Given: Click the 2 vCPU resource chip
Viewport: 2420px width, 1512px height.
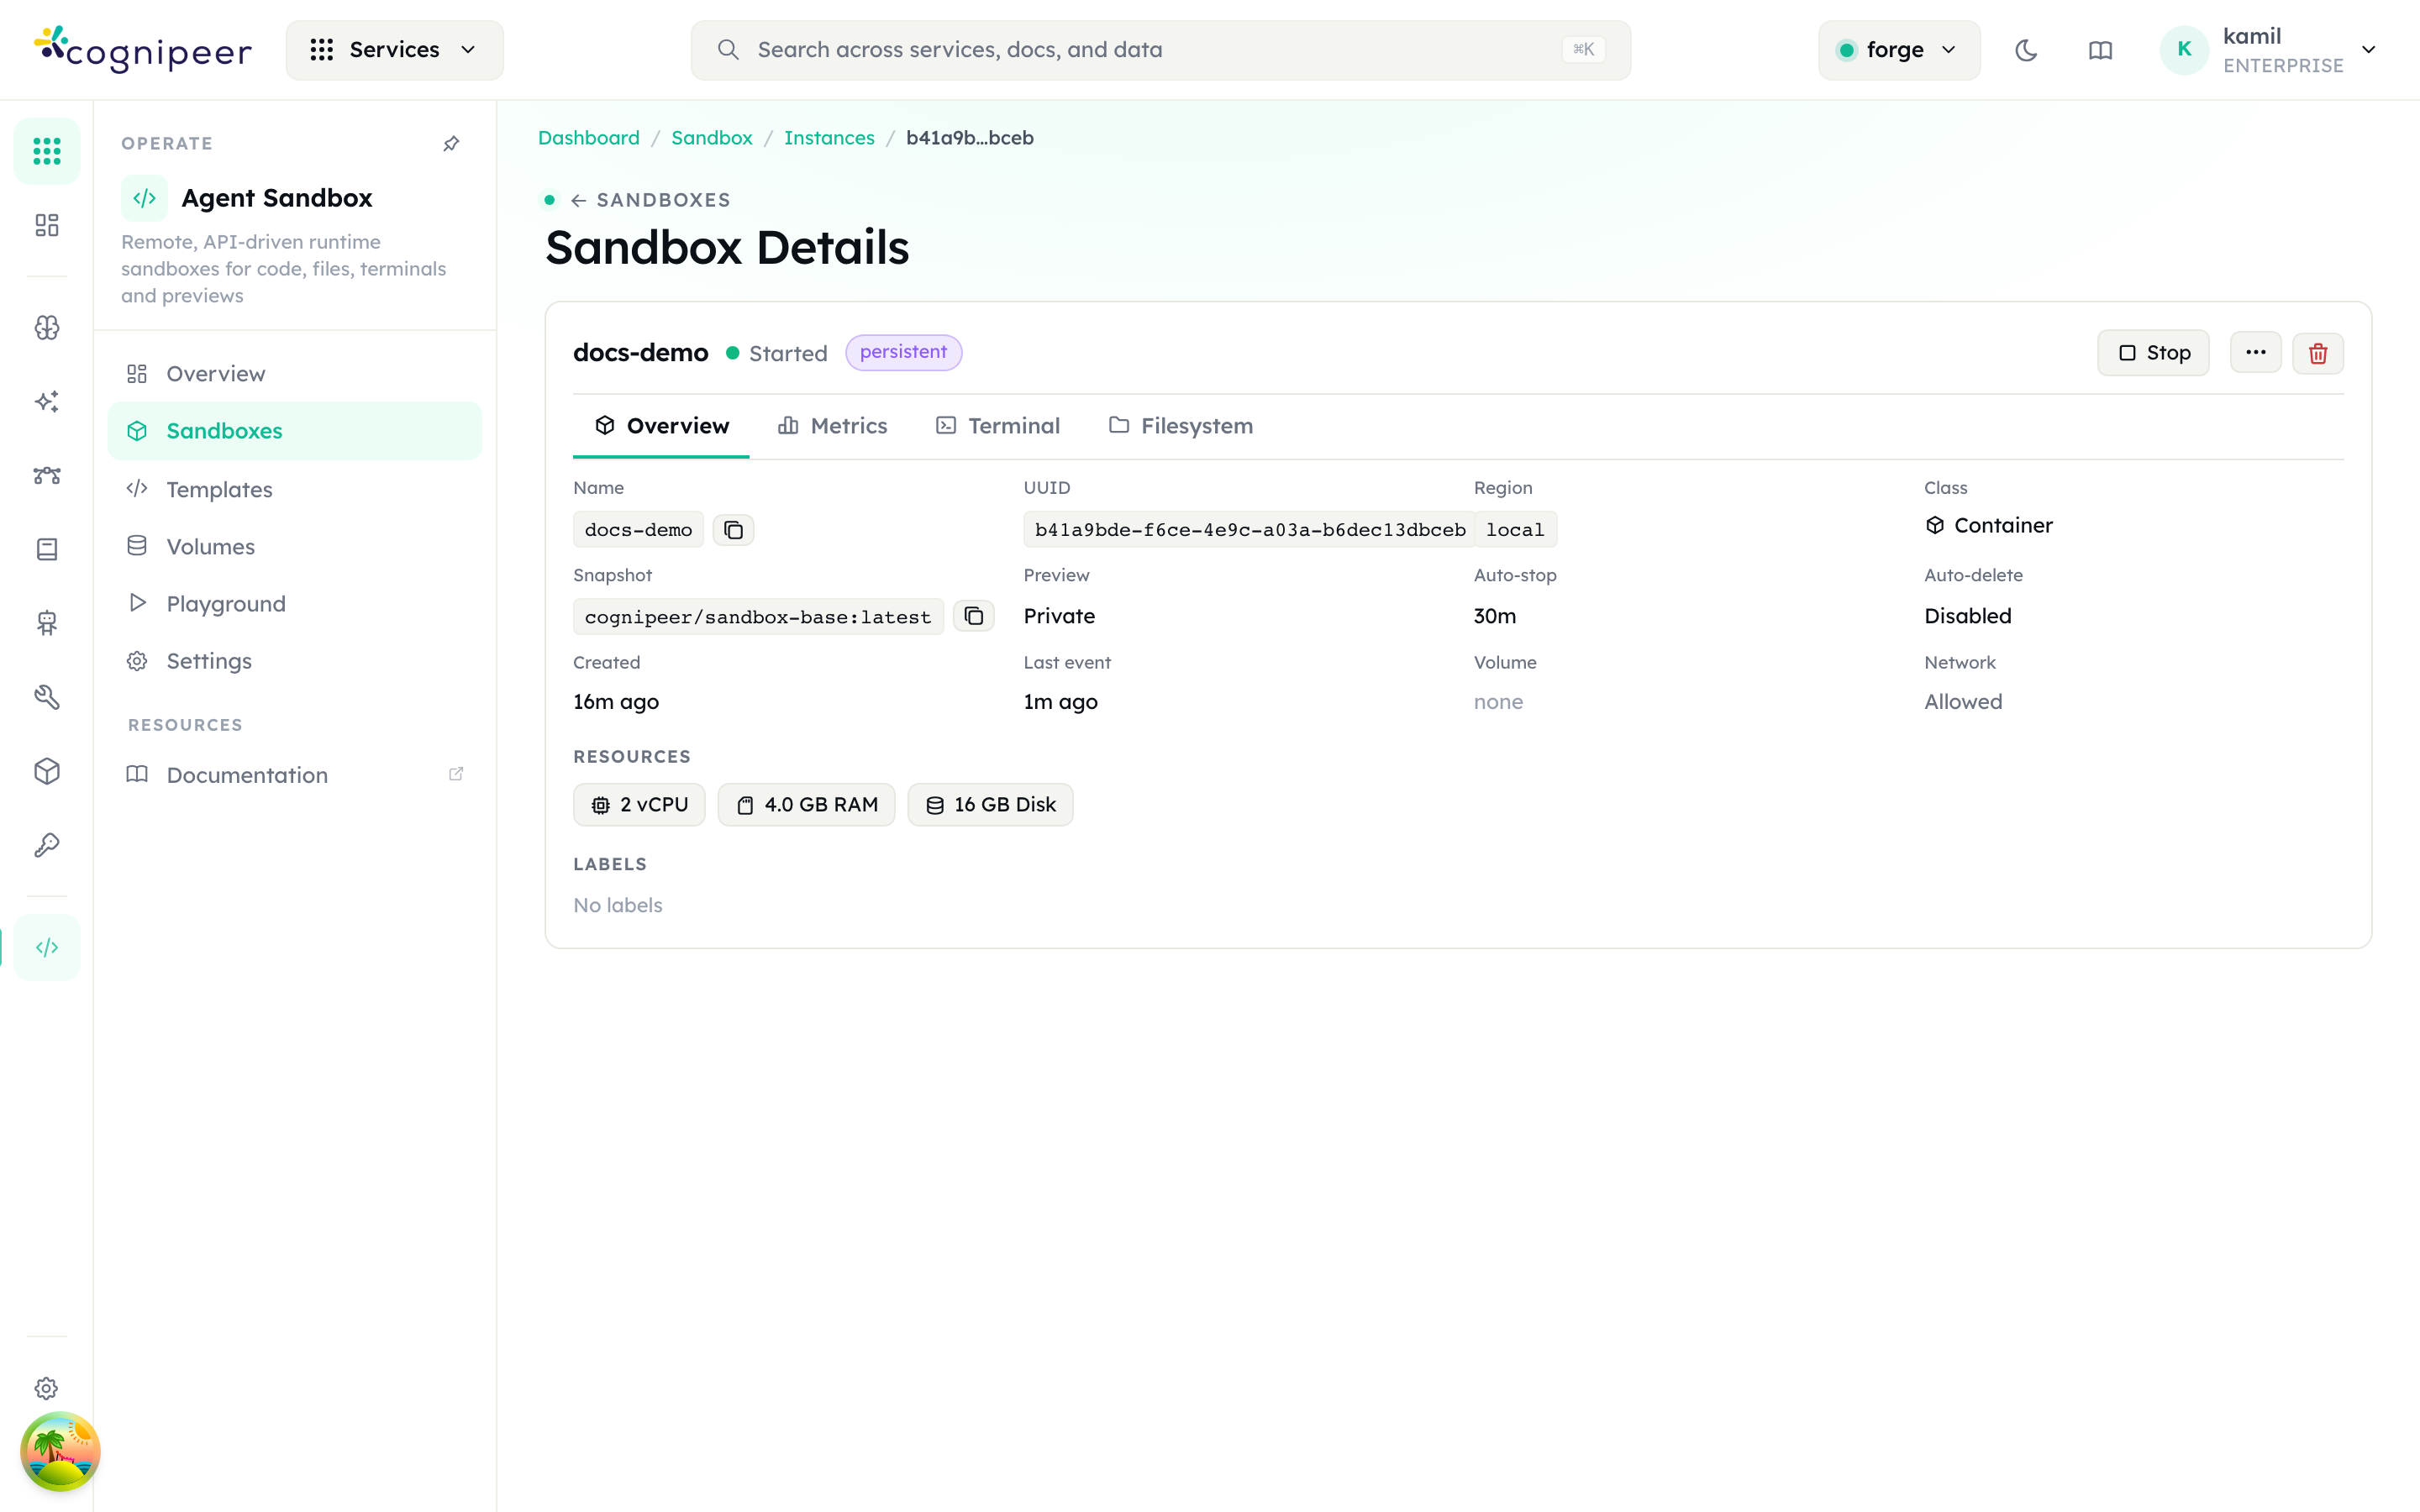Looking at the screenshot, I should coord(639,805).
